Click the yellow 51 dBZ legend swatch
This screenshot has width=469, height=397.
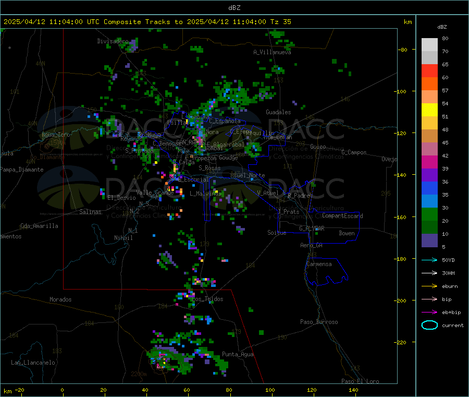click(x=429, y=110)
